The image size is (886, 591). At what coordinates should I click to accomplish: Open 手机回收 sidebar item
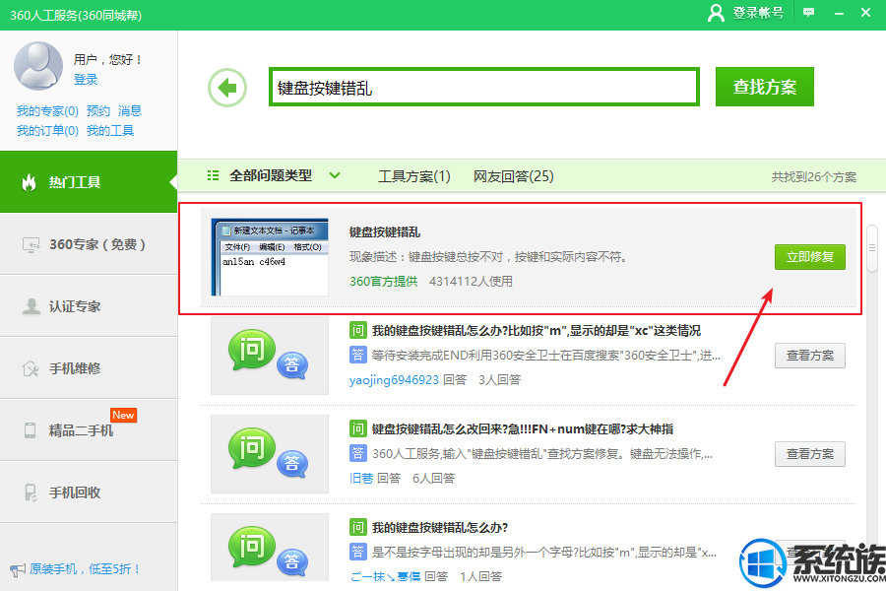[x=89, y=492]
